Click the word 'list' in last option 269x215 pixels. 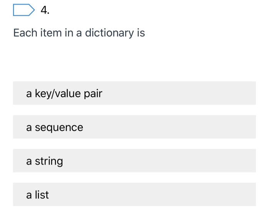click(42, 195)
